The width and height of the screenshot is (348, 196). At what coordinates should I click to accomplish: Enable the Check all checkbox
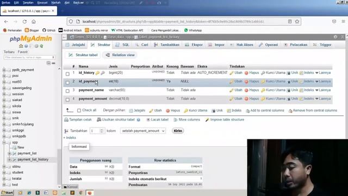(x=79, y=111)
